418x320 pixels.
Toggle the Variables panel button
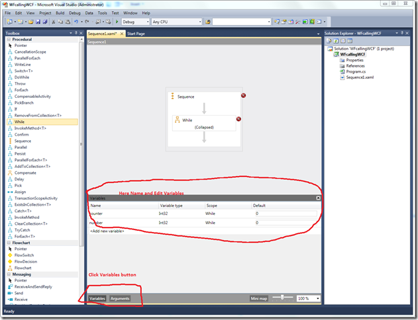(x=97, y=299)
